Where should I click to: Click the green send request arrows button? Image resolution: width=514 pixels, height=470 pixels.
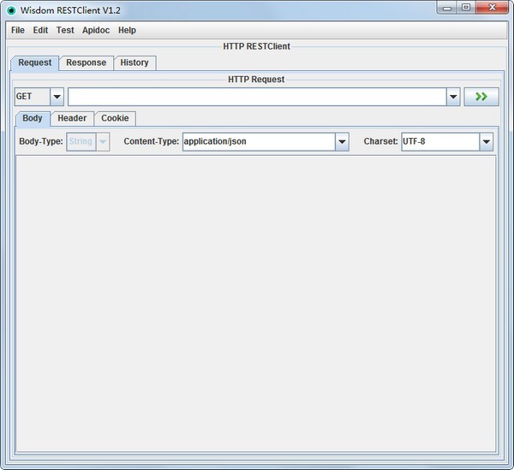(481, 97)
